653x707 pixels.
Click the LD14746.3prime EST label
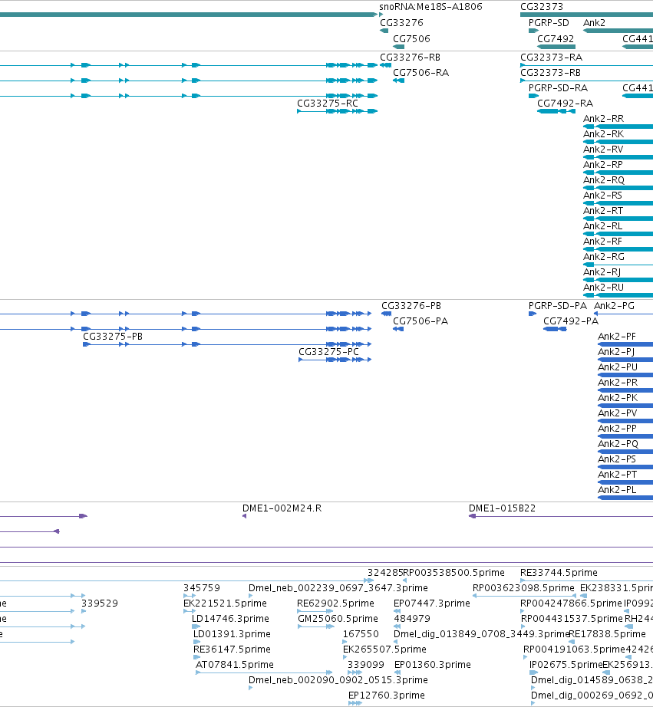(231, 619)
